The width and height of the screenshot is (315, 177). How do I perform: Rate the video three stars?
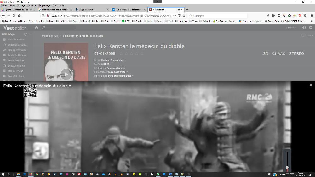pyautogui.click(x=132, y=53)
